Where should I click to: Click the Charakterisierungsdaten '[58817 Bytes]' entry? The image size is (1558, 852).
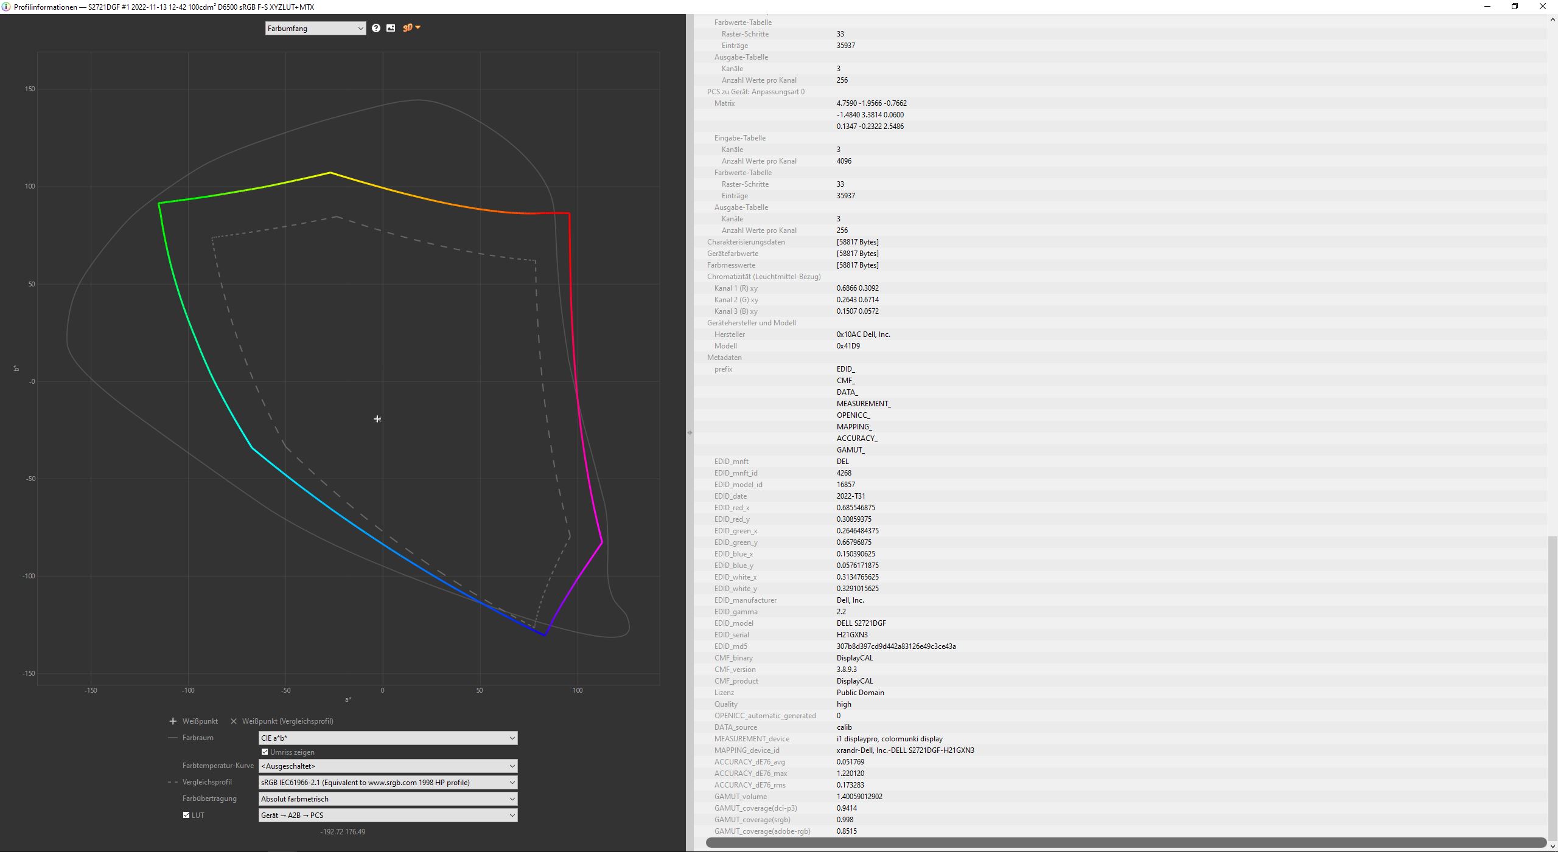(857, 242)
